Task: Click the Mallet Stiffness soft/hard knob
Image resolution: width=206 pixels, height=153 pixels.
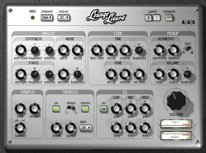Action: click(x=20, y=50)
